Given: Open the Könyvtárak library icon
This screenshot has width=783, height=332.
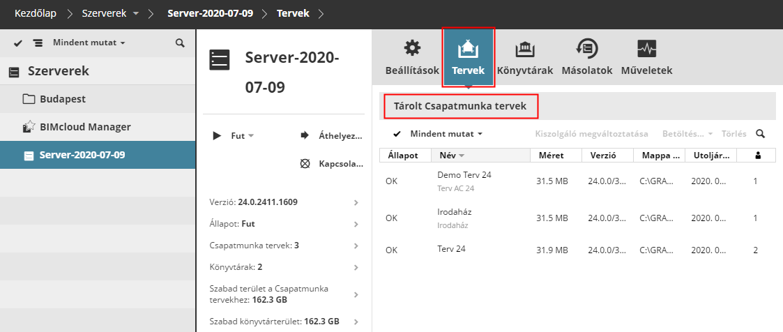Looking at the screenshot, I should point(525,48).
